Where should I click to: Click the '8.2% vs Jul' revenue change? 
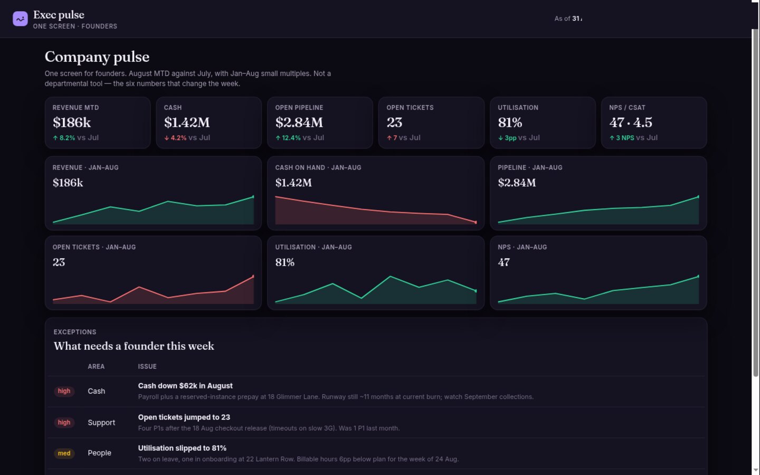pyautogui.click(x=75, y=138)
